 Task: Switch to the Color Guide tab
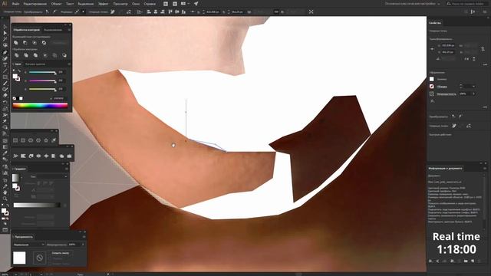coord(35,64)
